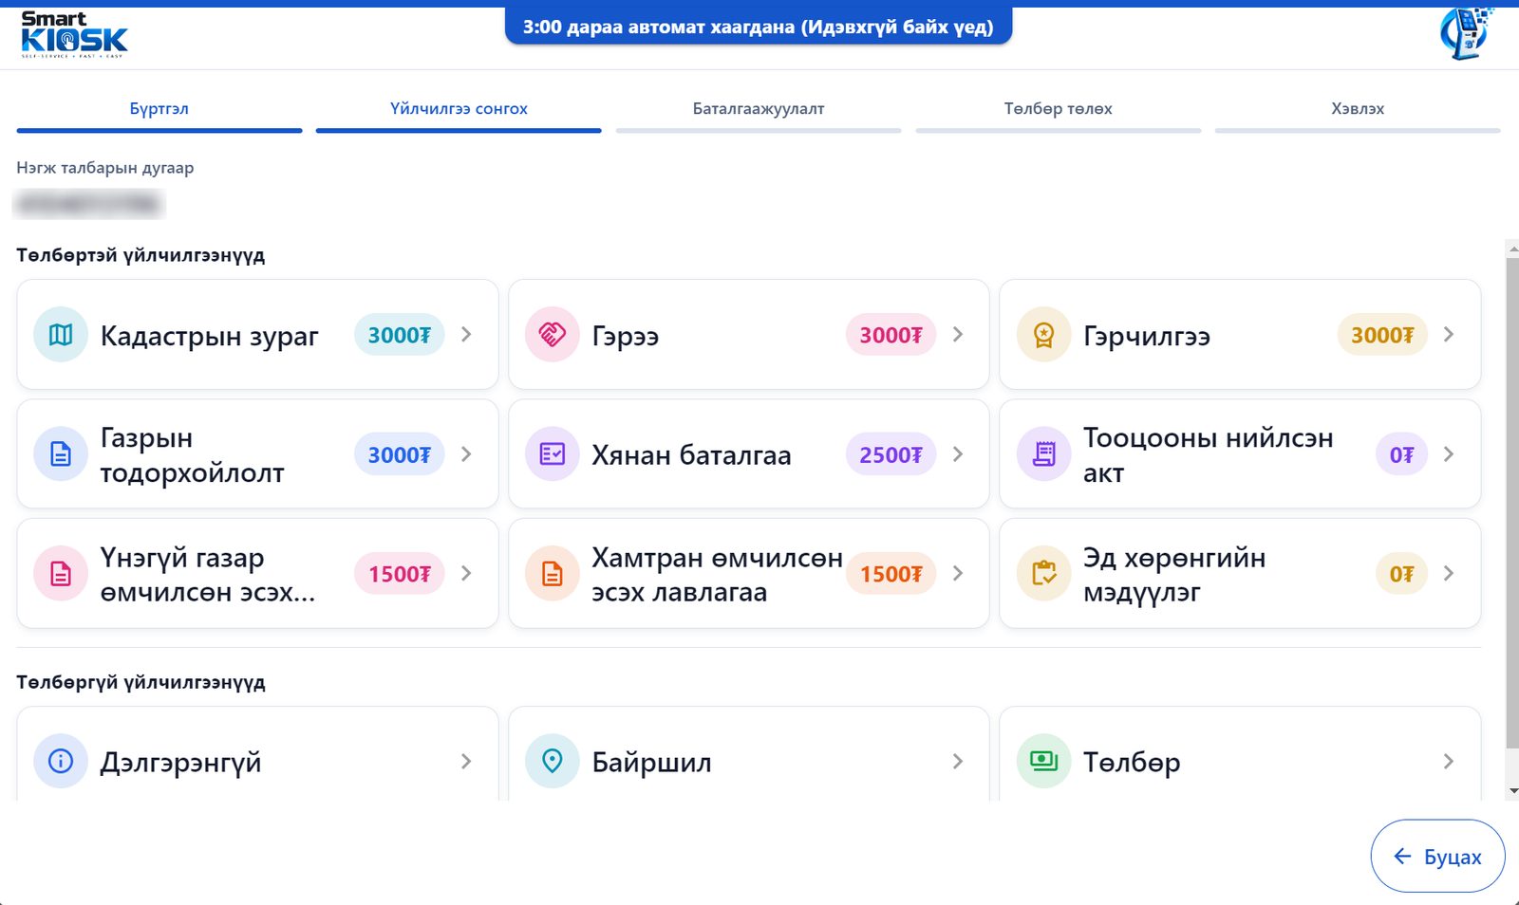Select the Газрын тодорхойлолт service title
Screen dimensions: 1519x905
(x=192, y=455)
